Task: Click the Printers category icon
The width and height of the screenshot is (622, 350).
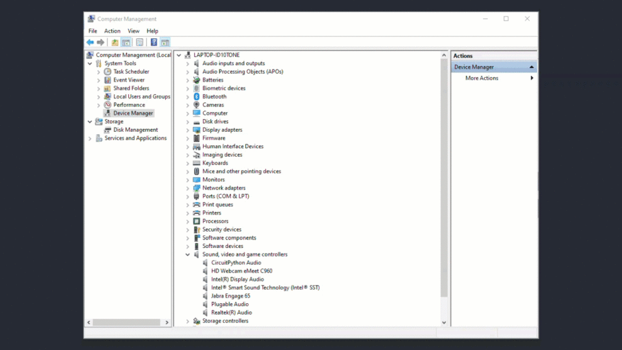Action: click(x=196, y=213)
